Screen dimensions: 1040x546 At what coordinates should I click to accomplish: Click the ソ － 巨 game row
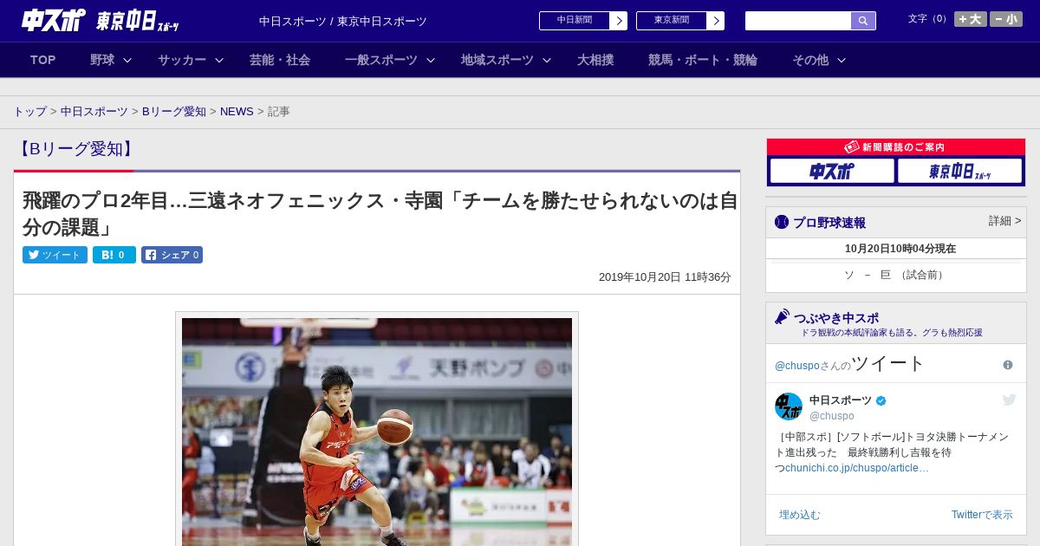[896, 275]
